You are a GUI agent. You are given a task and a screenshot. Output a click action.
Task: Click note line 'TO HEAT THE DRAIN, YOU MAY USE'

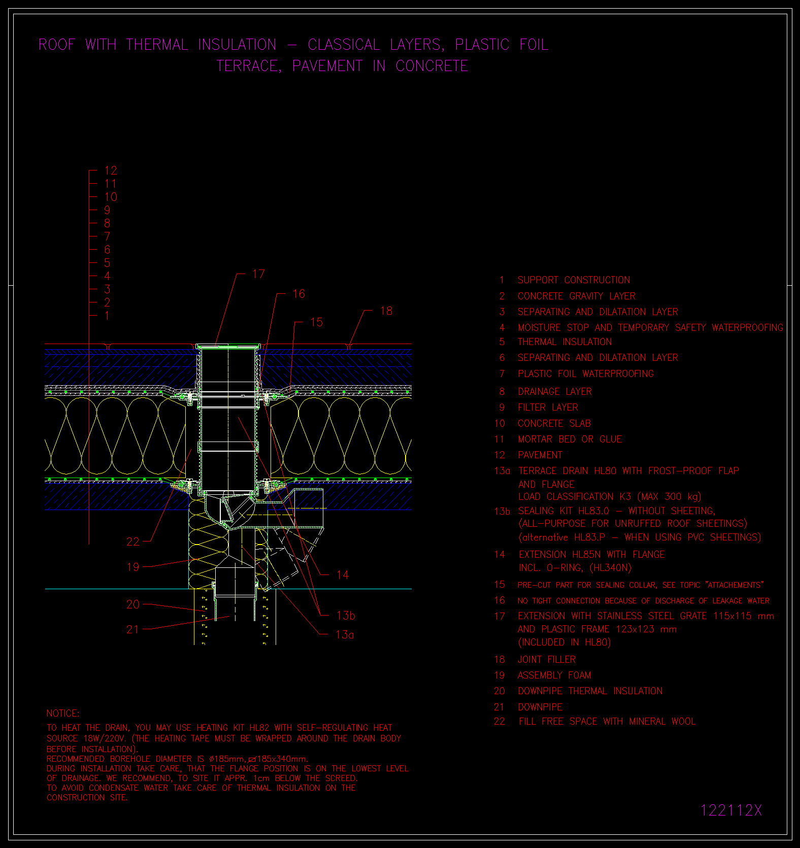(219, 727)
